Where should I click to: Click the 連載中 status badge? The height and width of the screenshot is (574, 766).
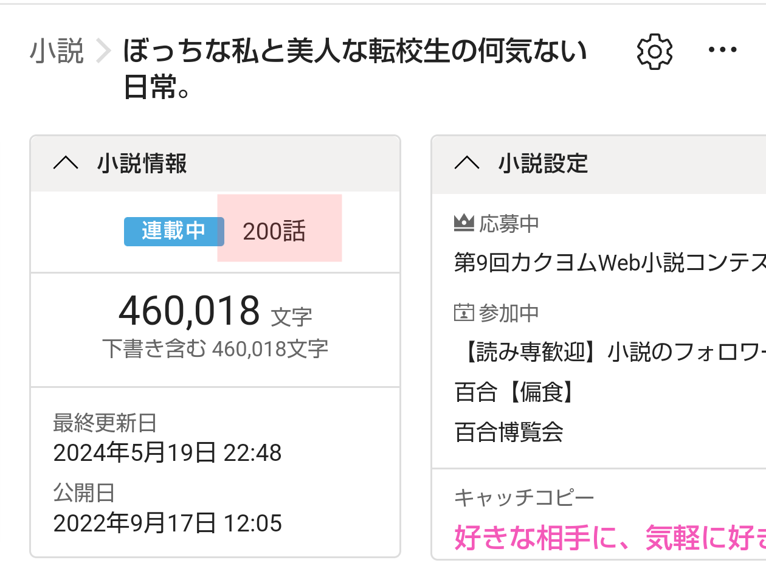(173, 231)
